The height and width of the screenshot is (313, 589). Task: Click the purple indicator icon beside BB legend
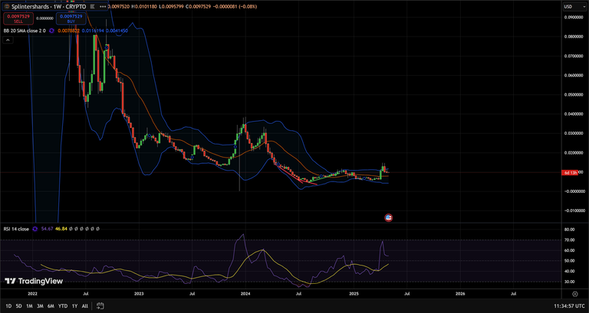click(x=52, y=31)
